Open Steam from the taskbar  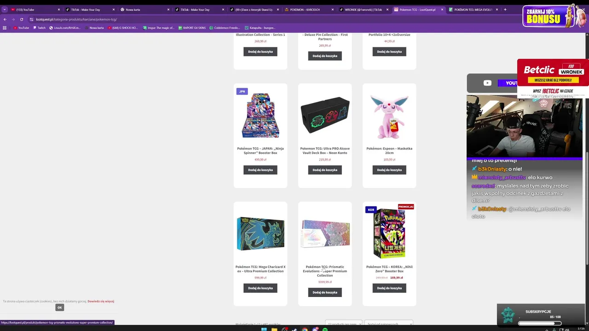[294, 329]
